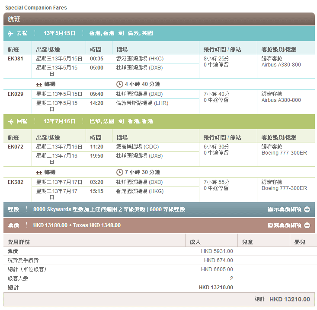This screenshot has height=310, width=317.
Task: Click the 航班 section header bar
Action: click(159, 19)
